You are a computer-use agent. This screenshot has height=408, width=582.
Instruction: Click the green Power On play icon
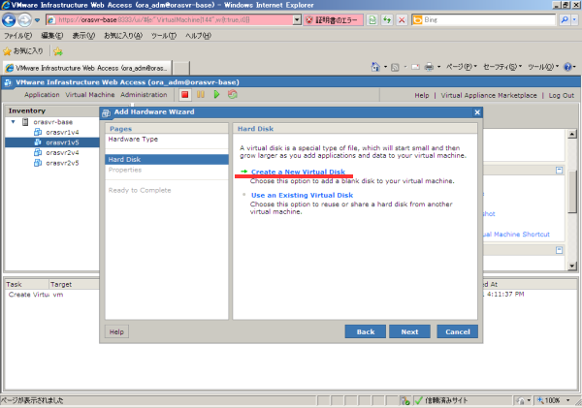coord(216,95)
